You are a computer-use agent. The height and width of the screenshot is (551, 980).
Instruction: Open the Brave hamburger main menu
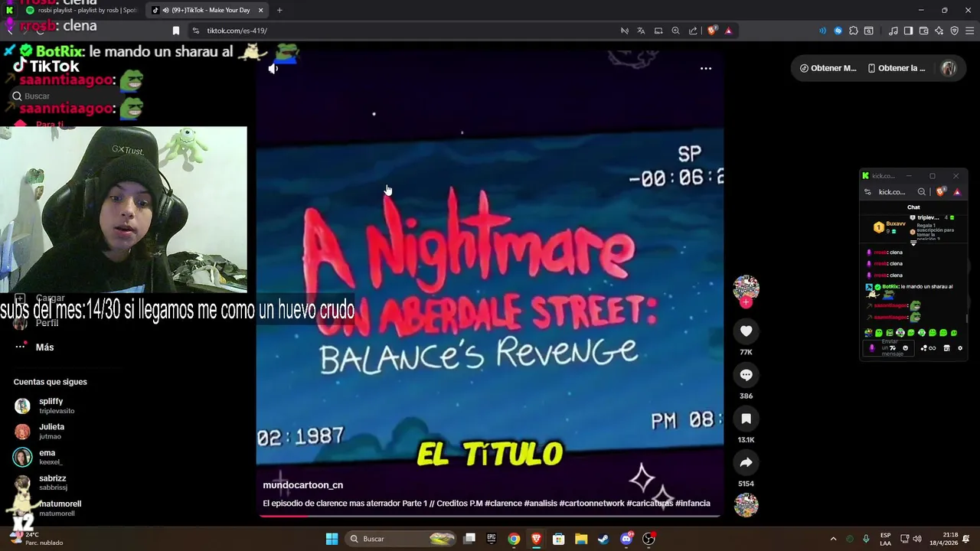pos(970,31)
